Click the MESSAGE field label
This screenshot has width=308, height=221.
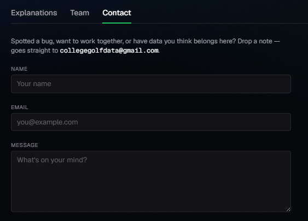[25, 145]
